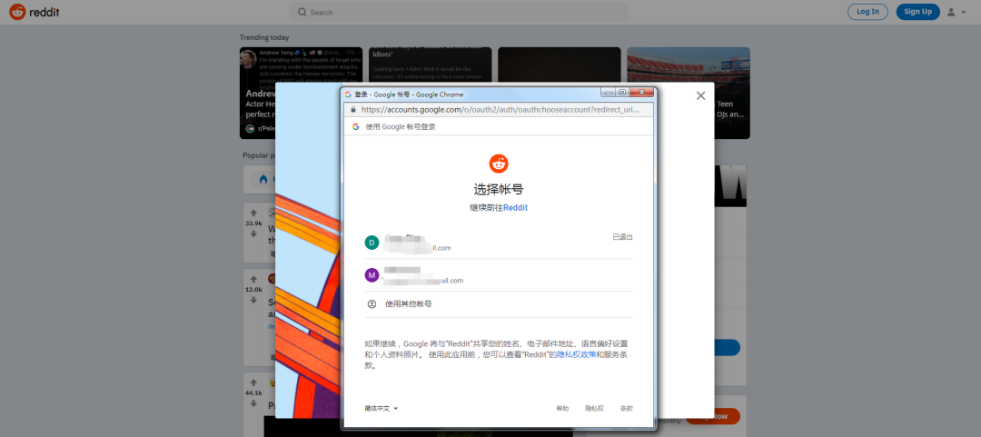Upvote the post with 44.1k votes
The image size is (981, 437).
point(253,382)
